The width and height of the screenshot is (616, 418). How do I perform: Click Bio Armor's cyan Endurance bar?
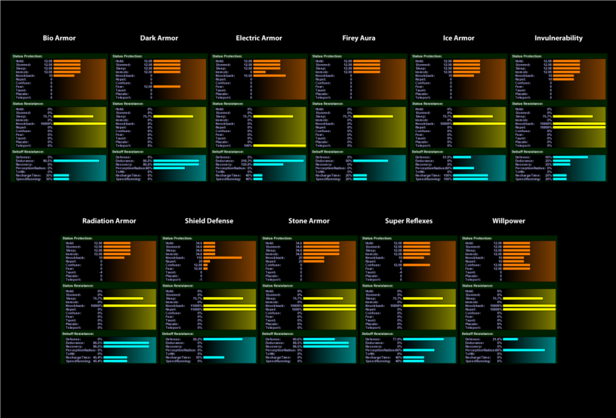(76, 161)
